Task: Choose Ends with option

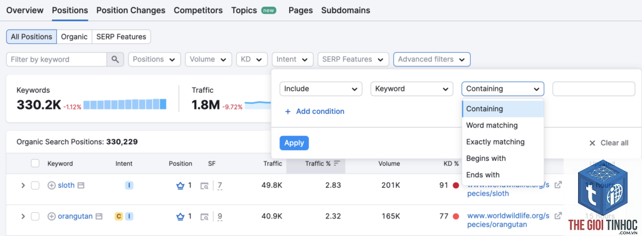Action: (503, 175)
